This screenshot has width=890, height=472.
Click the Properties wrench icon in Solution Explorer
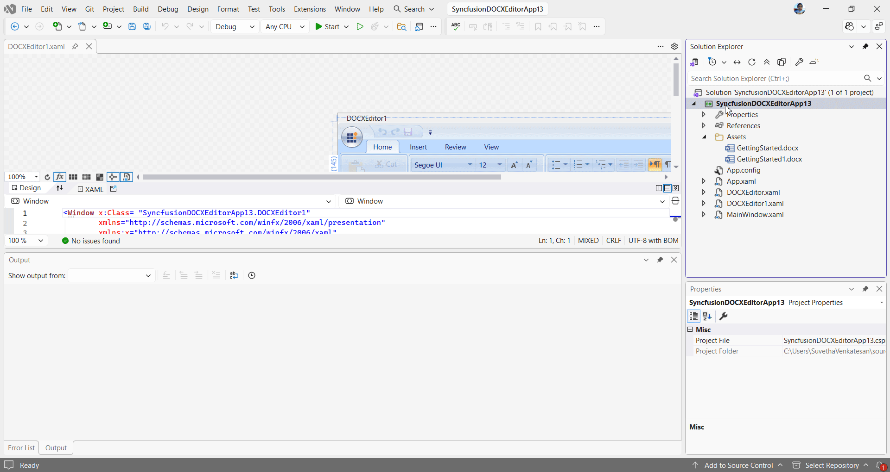click(x=799, y=62)
